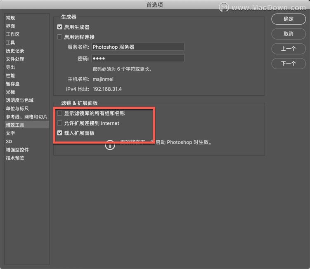The width and height of the screenshot is (310, 269).
Task: Open the 文字 preferences
Action: pos(27,133)
